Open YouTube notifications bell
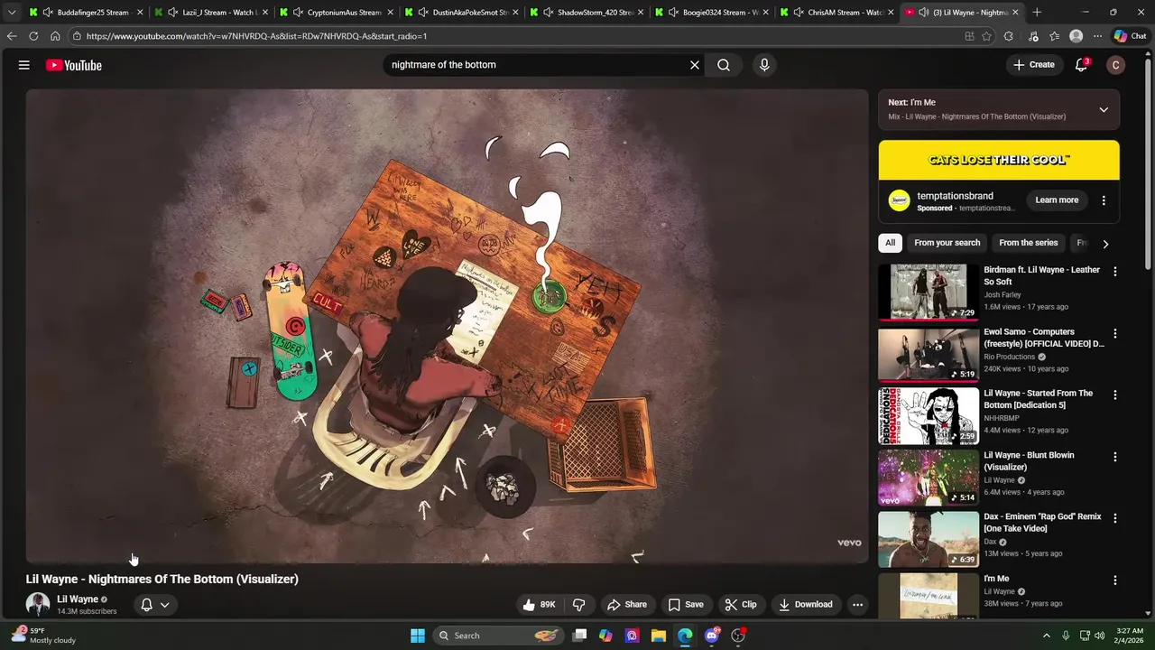This screenshot has width=1155, height=650. click(x=1081, y=65)
